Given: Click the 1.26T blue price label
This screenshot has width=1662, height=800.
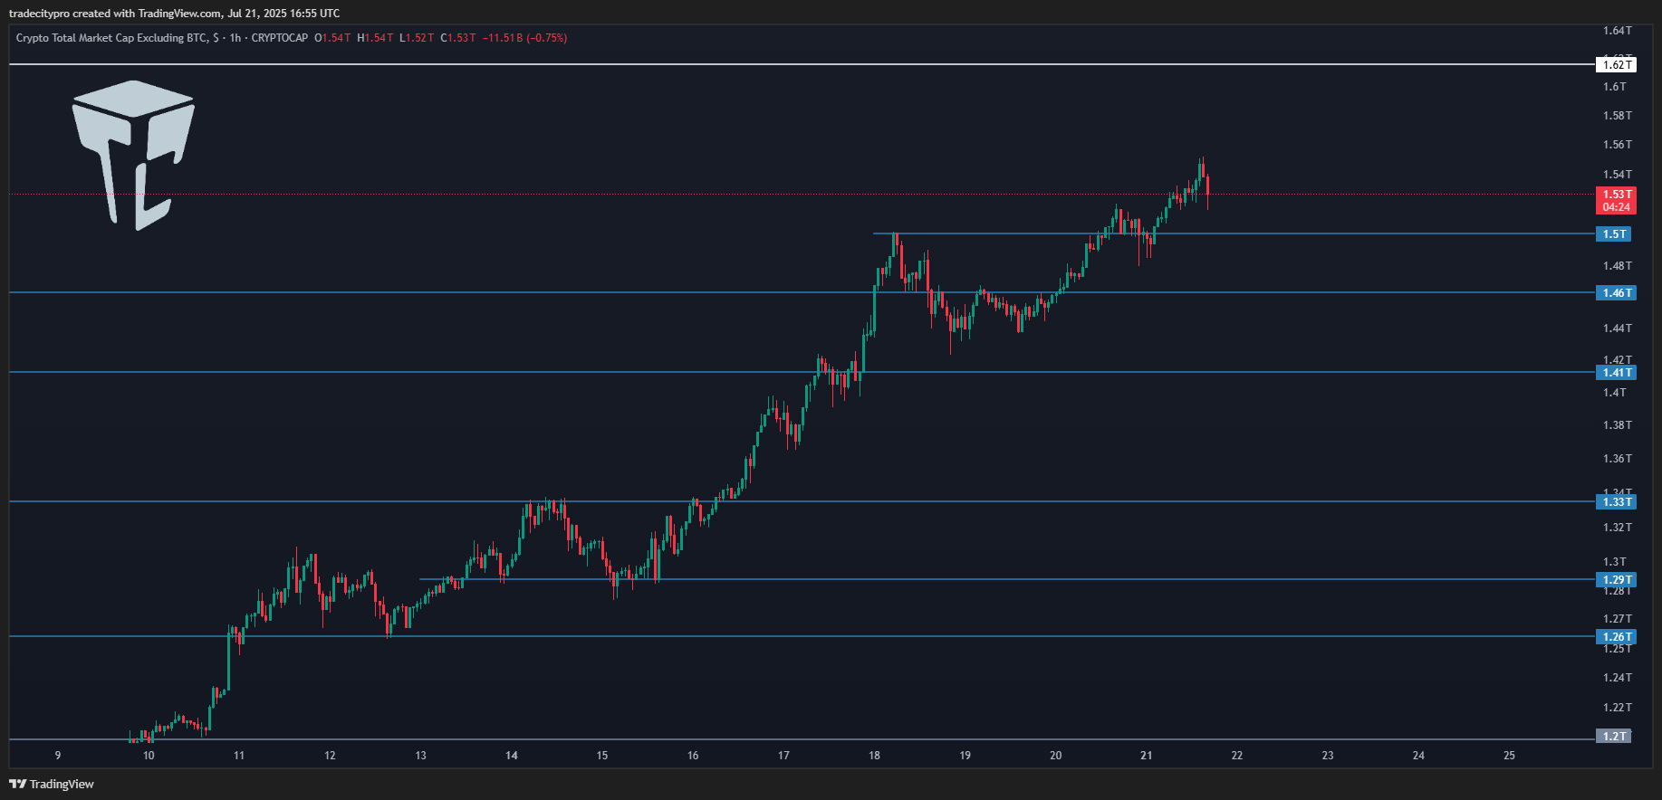Looking at the screenshot, I should point(1616,636).
